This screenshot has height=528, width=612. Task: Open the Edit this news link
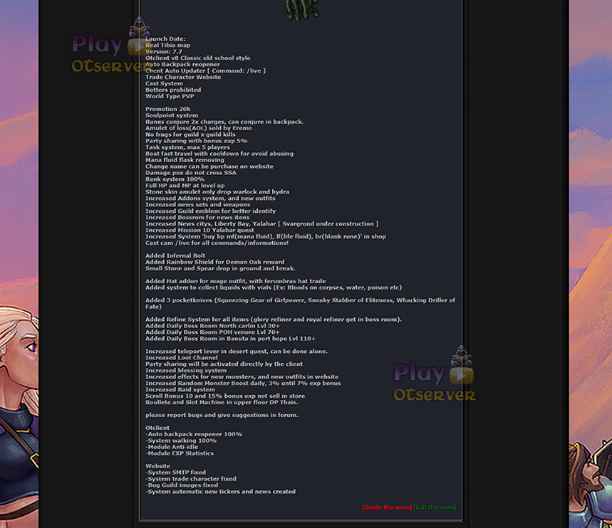click(435, 507)
